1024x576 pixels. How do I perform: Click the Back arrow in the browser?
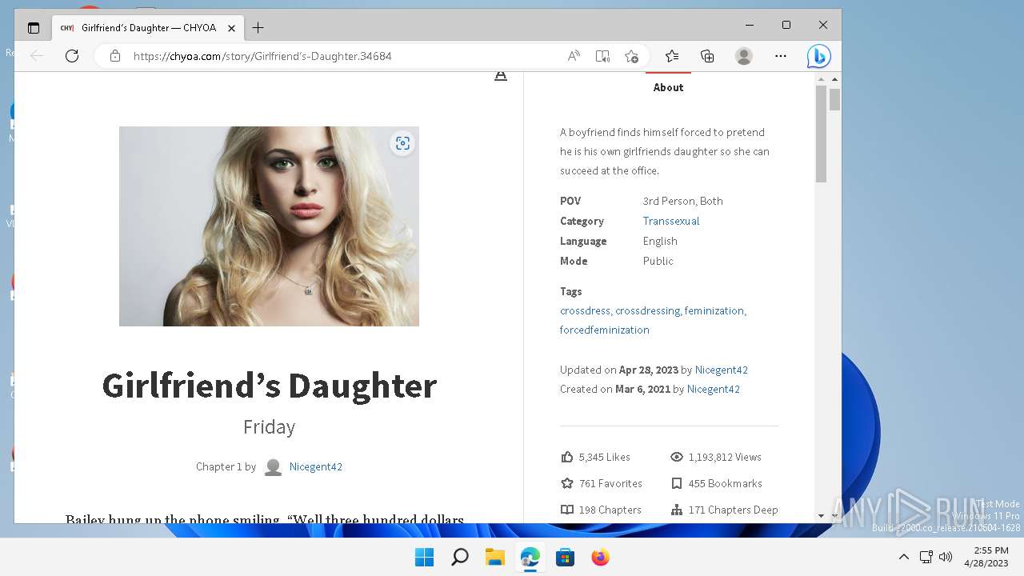click(37, 56)
